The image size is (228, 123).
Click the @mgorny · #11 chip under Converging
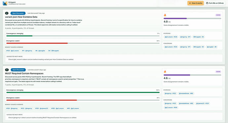(185, 47)
